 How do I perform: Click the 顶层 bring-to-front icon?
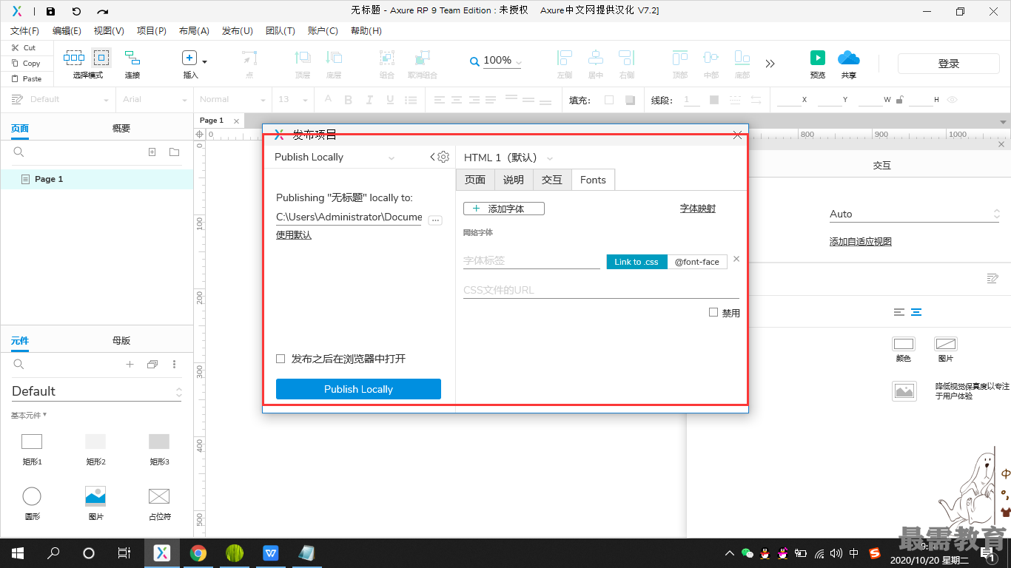pyautogui.click(x=303, y=58)
